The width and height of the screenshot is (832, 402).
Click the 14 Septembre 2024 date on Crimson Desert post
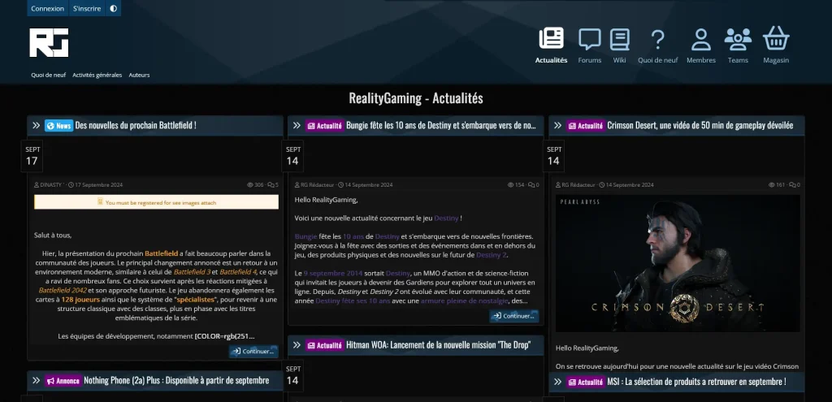click(x=630, y=185)
